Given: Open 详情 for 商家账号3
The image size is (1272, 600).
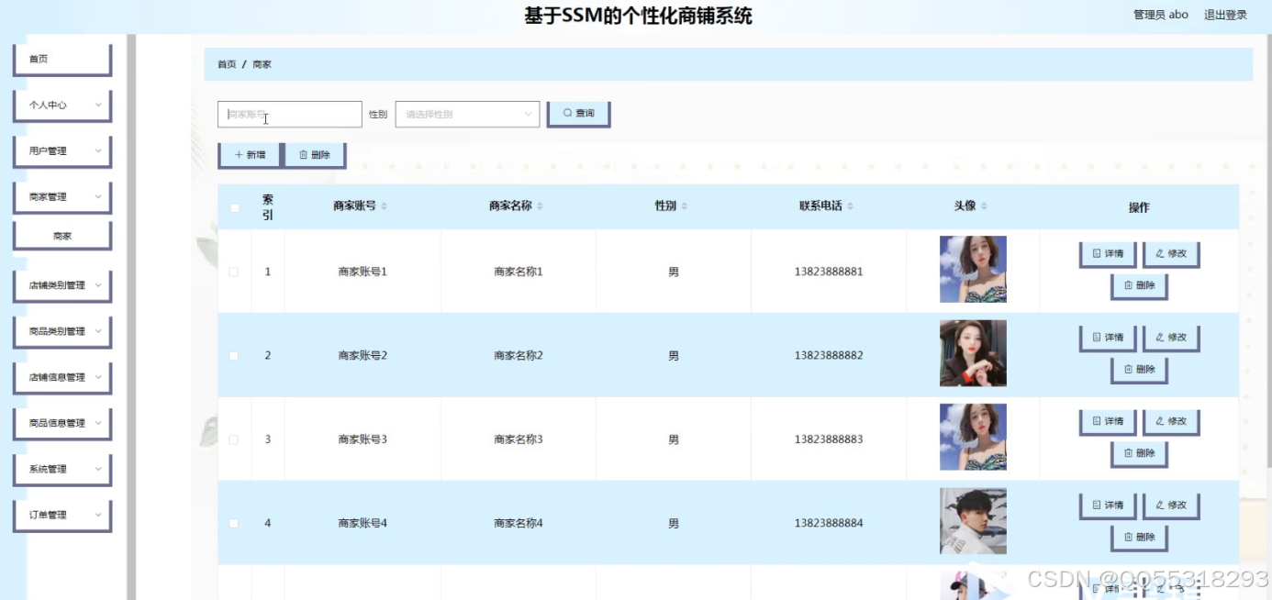Looking at the screenshot, I should [x=1108, y=422].
